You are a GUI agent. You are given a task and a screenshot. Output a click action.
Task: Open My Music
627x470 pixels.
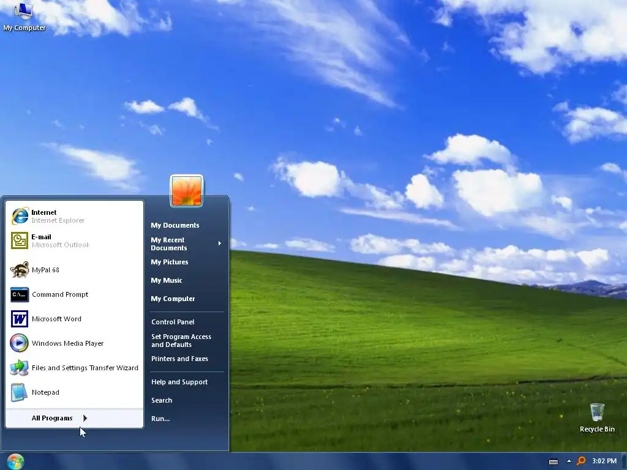click(x=167, y=280)
